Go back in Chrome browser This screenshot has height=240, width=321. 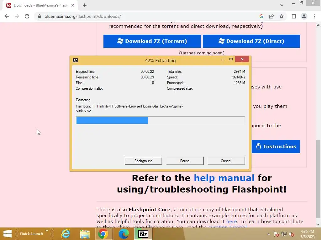click(x=7, y=16)
